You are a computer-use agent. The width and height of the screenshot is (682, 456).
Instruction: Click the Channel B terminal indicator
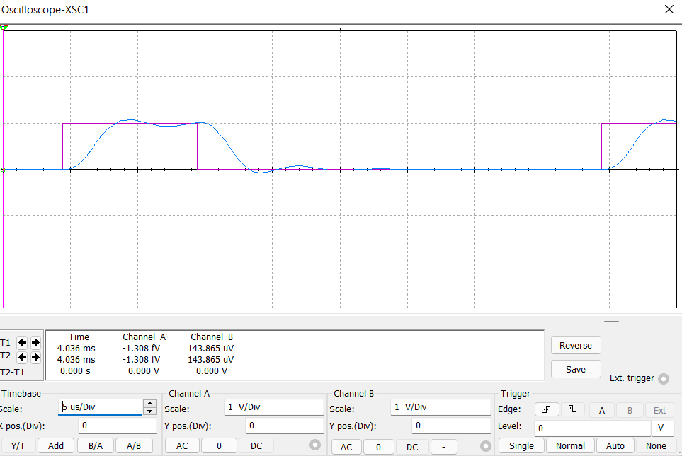[x=486, y=446]
